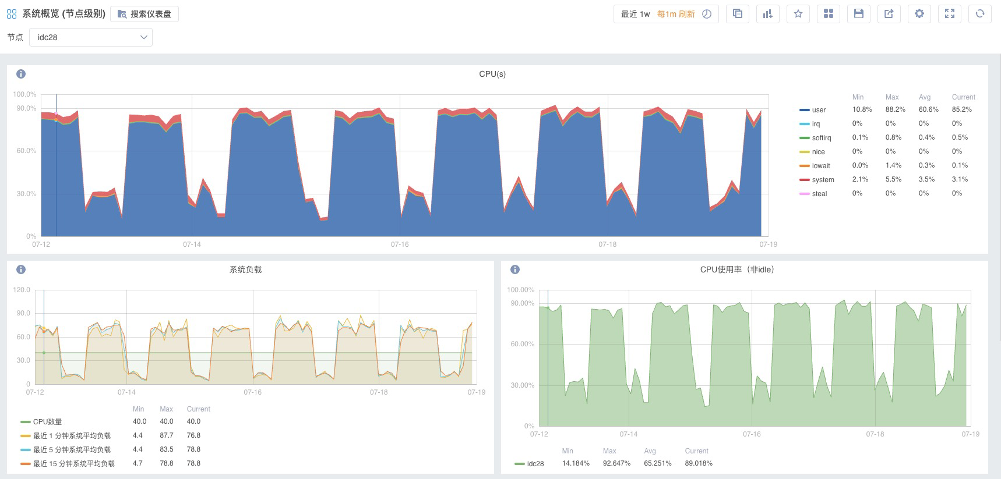Screen dimensions: 1001x479
Task: Open info icon on 系统负载 panel
Action: 21,269
